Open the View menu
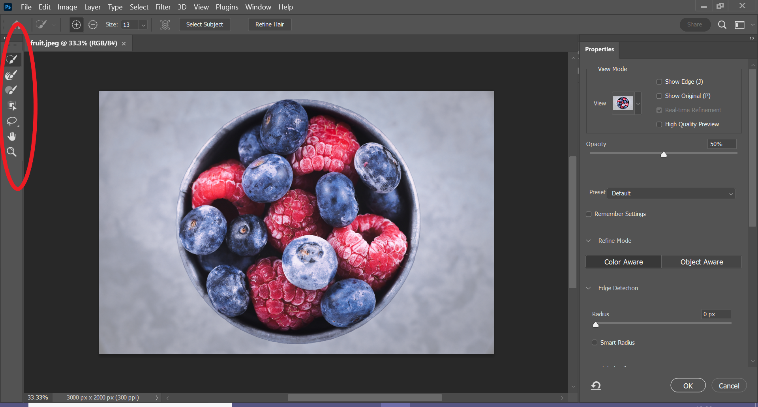 (x=201, y=7)
